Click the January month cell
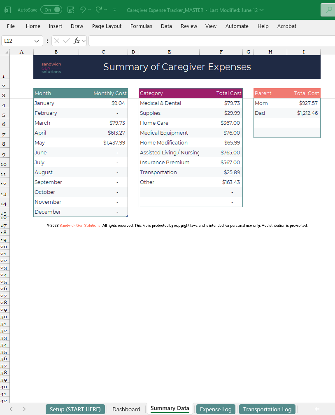 point(56,103)
